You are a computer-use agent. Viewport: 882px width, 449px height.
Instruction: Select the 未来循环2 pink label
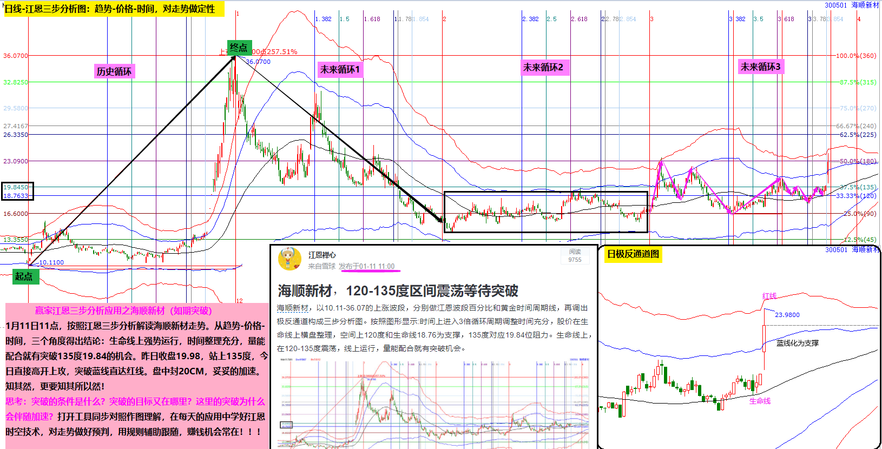click(543, 67)
